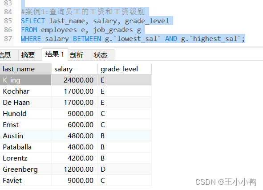Sort by last_name column header
The image size is (263, 190).
[26, 69]
